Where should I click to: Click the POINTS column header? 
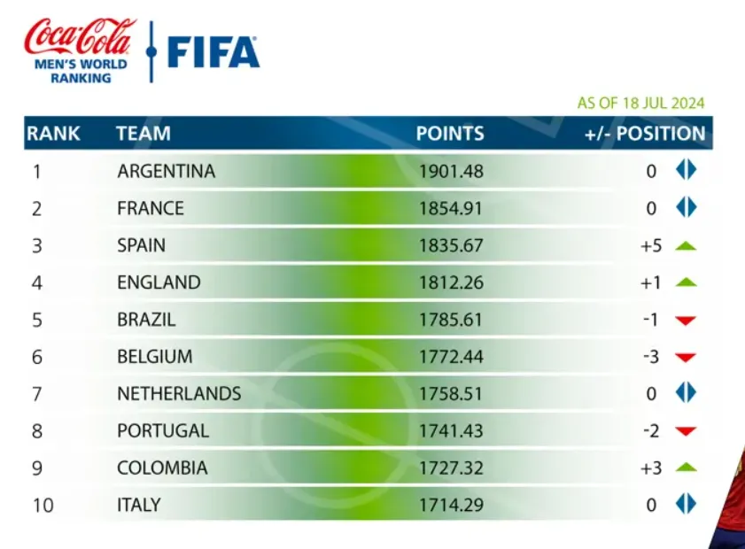click(450, 134)
